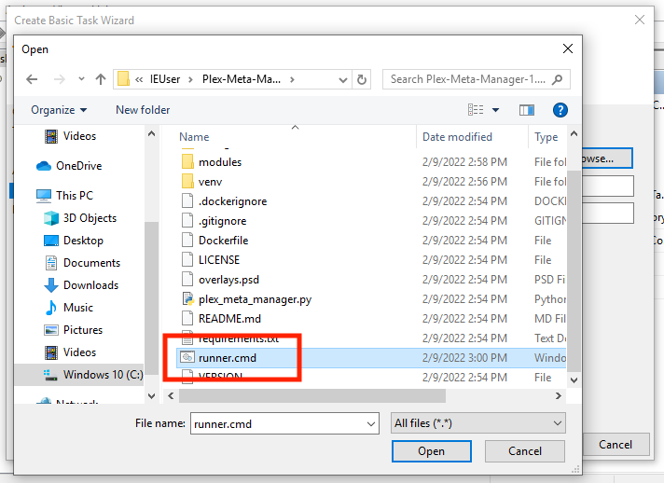Open the recent locations arrow

81,79
